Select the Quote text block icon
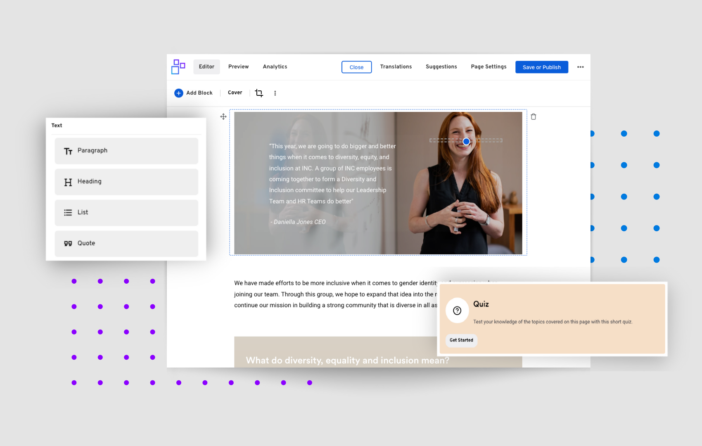This screenshot has height=446, width=702. point(69,243)
